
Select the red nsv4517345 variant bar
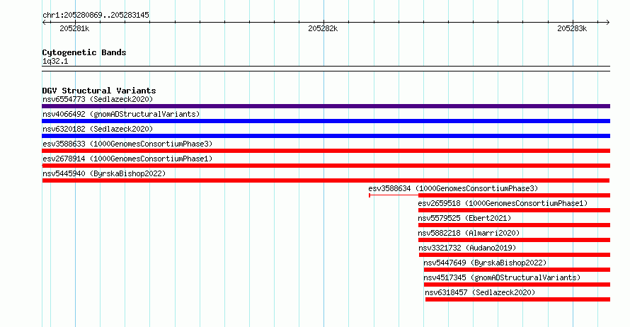pyautogui.click(x=517, y=285)
